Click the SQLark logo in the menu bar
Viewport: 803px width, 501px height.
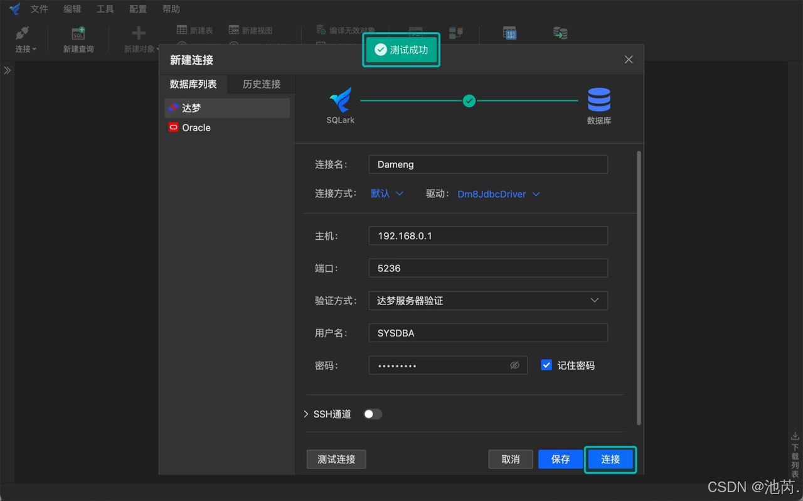(15, 9)
